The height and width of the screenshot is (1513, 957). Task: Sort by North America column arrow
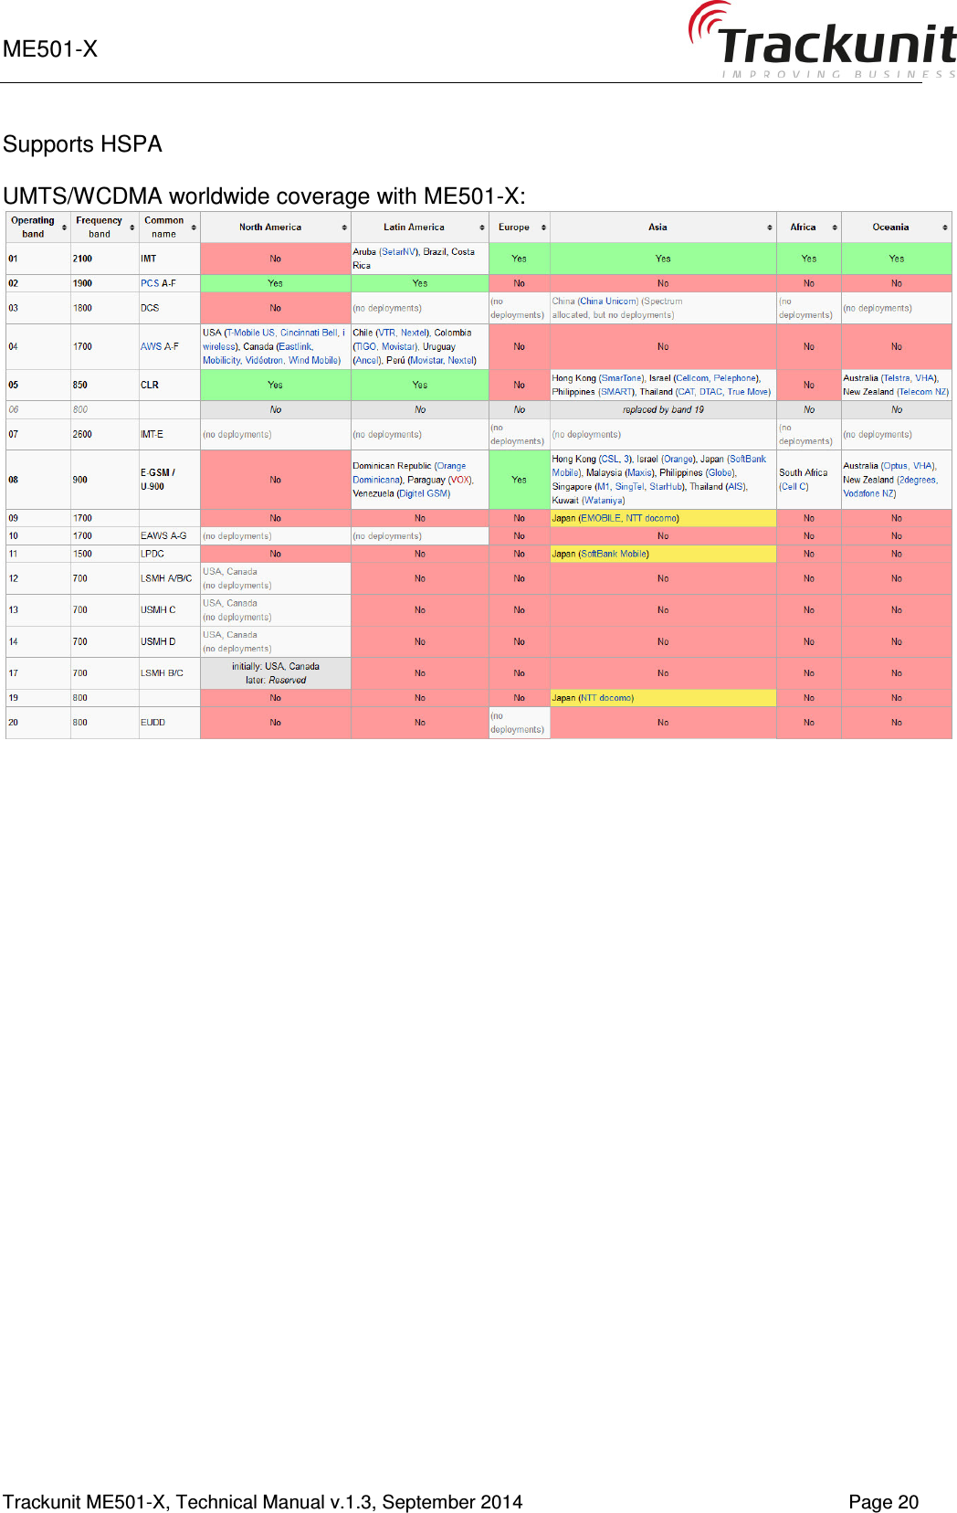pos(344,227)
